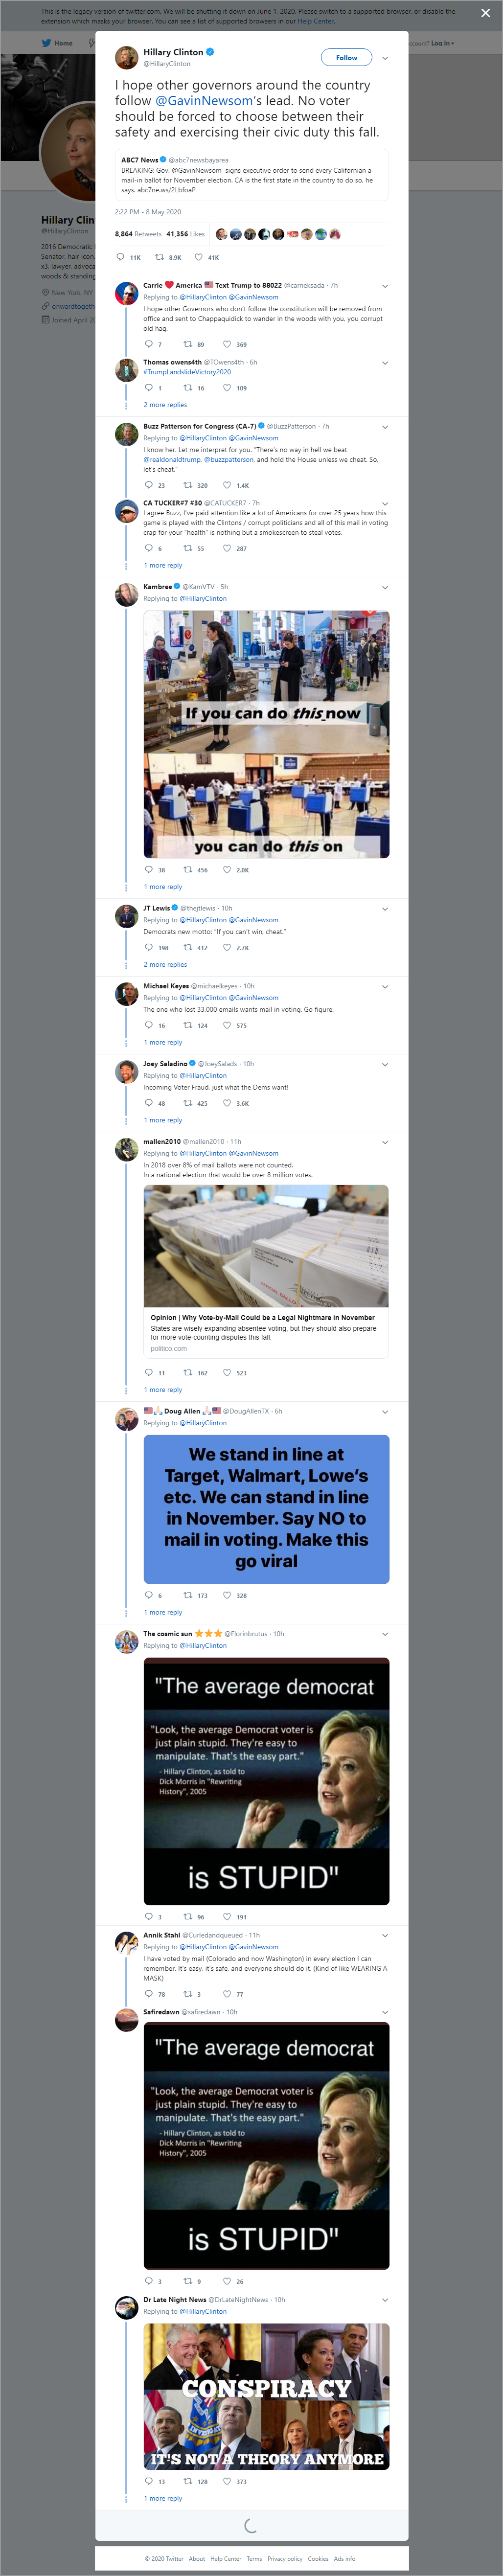The height and width of the screenshot is (2576, 503).
Task: Open the Politico vote-by-mail article card
Action: click(266, 1271)
